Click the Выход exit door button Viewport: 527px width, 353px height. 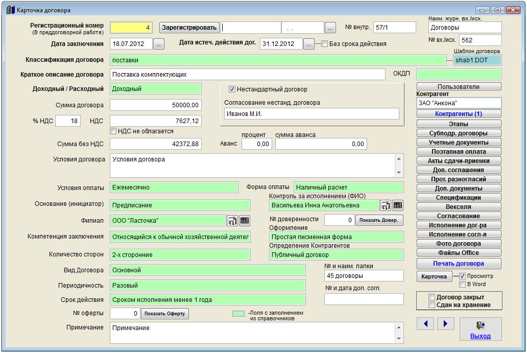coord(480,329)
